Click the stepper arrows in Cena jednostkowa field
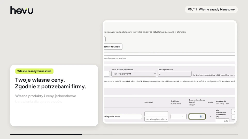Screen dimensions: 248x139 click(x=203, y=117)
